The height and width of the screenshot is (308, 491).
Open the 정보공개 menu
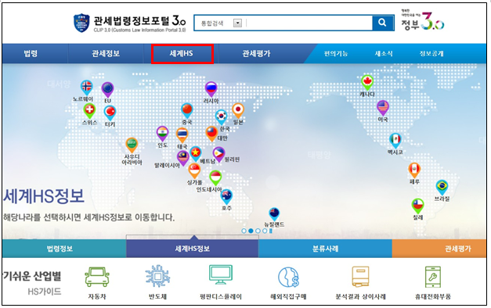431,53
